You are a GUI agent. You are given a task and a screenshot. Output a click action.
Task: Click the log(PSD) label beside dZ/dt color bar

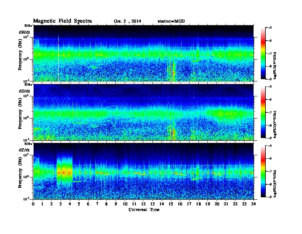(275, 184)
